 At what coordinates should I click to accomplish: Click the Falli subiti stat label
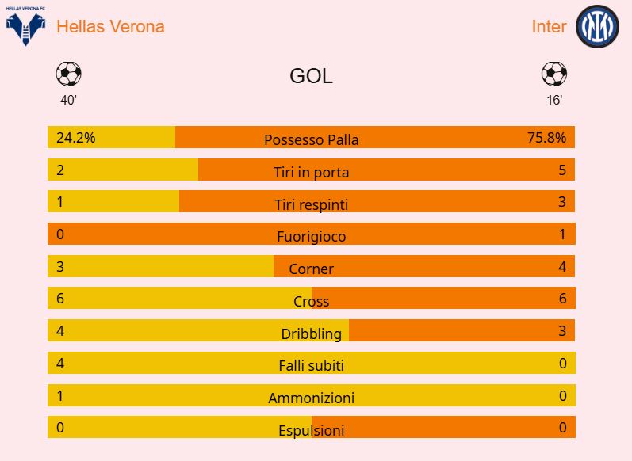click(x=311, y=365)
